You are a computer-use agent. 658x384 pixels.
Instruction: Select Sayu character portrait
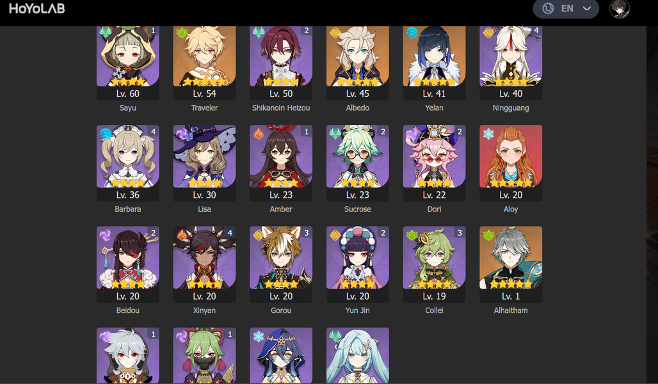[127, 56]
